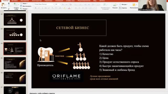Open the Рецензирование tab
The width and height of the screenshot is (168, 94).
pos(84,1)
